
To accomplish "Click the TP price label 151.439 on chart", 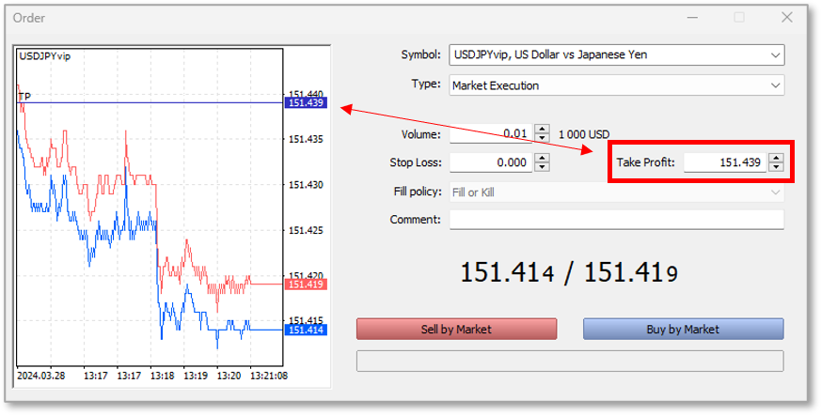I will (306, 103).
